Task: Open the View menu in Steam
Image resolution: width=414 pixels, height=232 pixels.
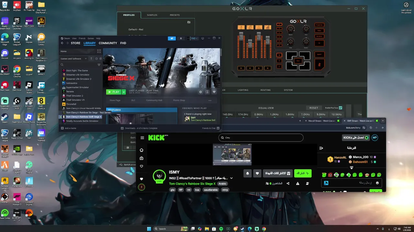Action: [74, 38]
